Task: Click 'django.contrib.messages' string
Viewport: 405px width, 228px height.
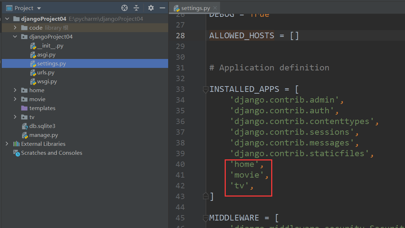Action: pos(292,143)
